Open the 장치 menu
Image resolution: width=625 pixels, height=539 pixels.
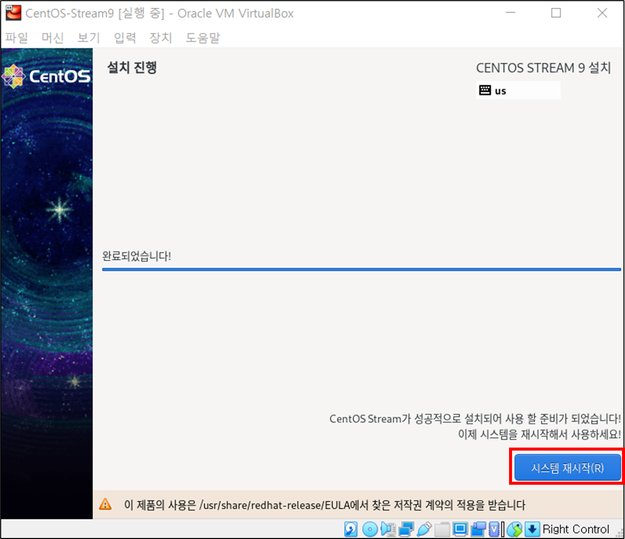[x=161, y=38]
